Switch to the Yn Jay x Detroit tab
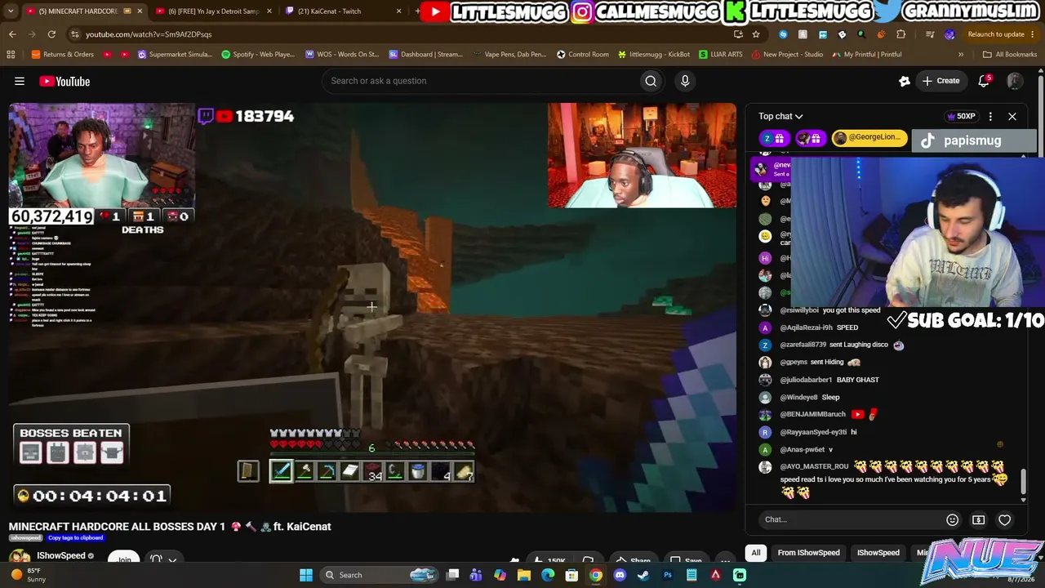Screen dimensions: 1045x588 click(214, 11)
